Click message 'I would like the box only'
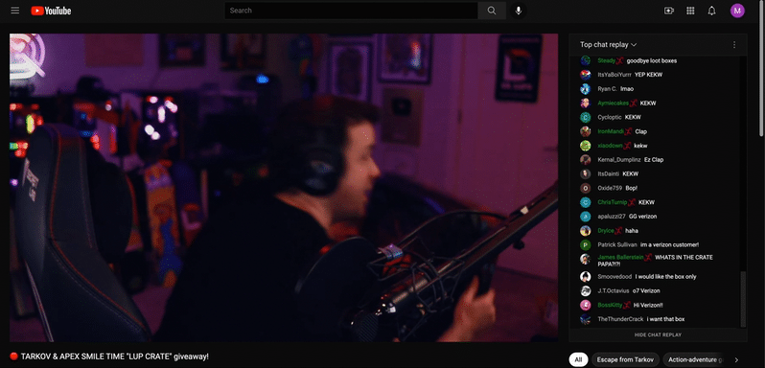This screenshot has height=368, width=765. coord(665,276)
